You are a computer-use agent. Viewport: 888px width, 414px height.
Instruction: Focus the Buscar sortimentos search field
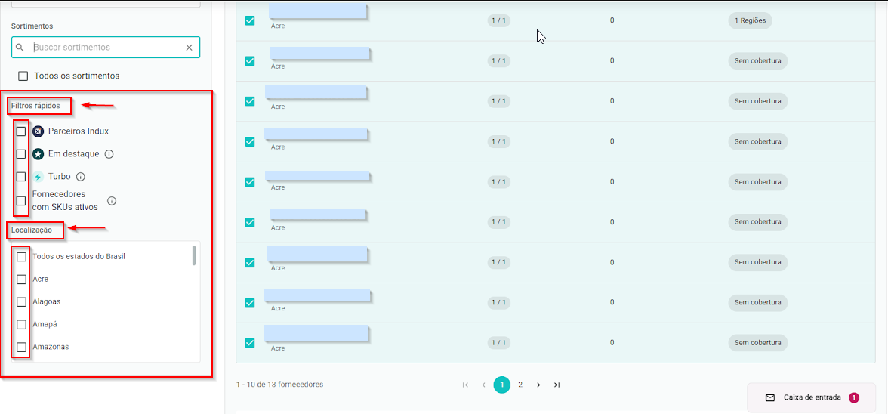(x=106, y=48)
